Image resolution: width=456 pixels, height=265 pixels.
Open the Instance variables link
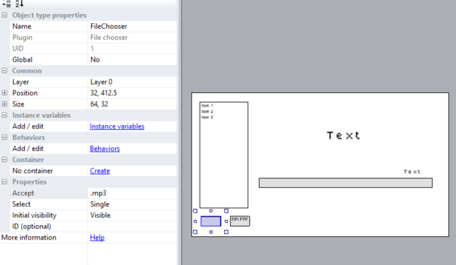(x=117, y=126)
